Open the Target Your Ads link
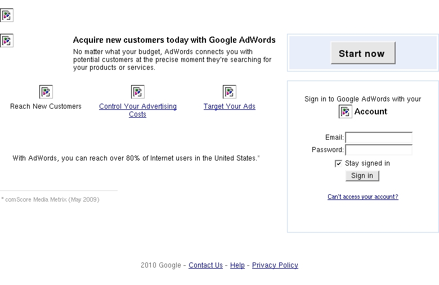 [229, 106]
